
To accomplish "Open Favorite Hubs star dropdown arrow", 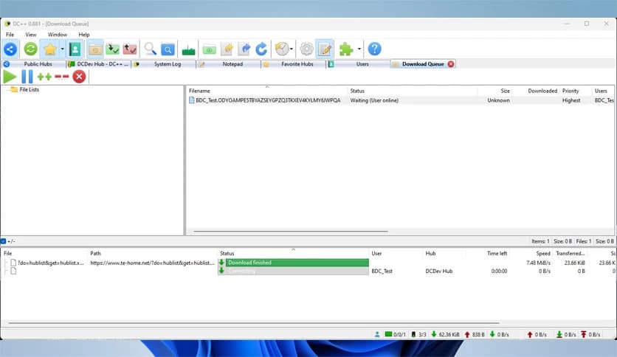I will 62,49.
